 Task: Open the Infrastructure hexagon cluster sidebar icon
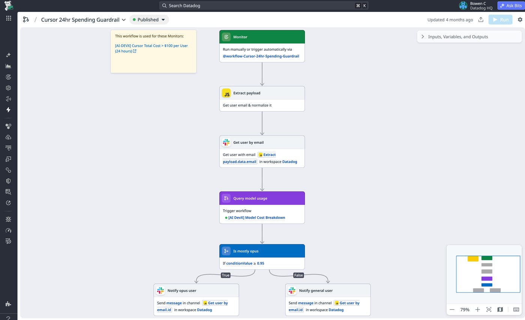[x=8, y=126]
